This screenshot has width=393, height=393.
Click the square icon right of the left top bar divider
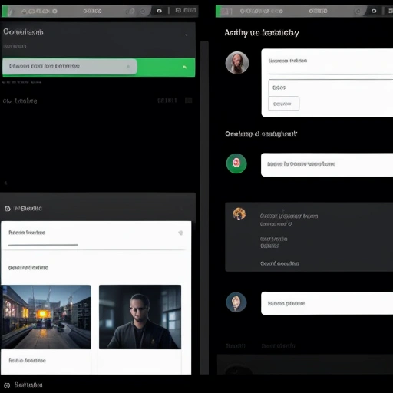(x=178, y=11)
